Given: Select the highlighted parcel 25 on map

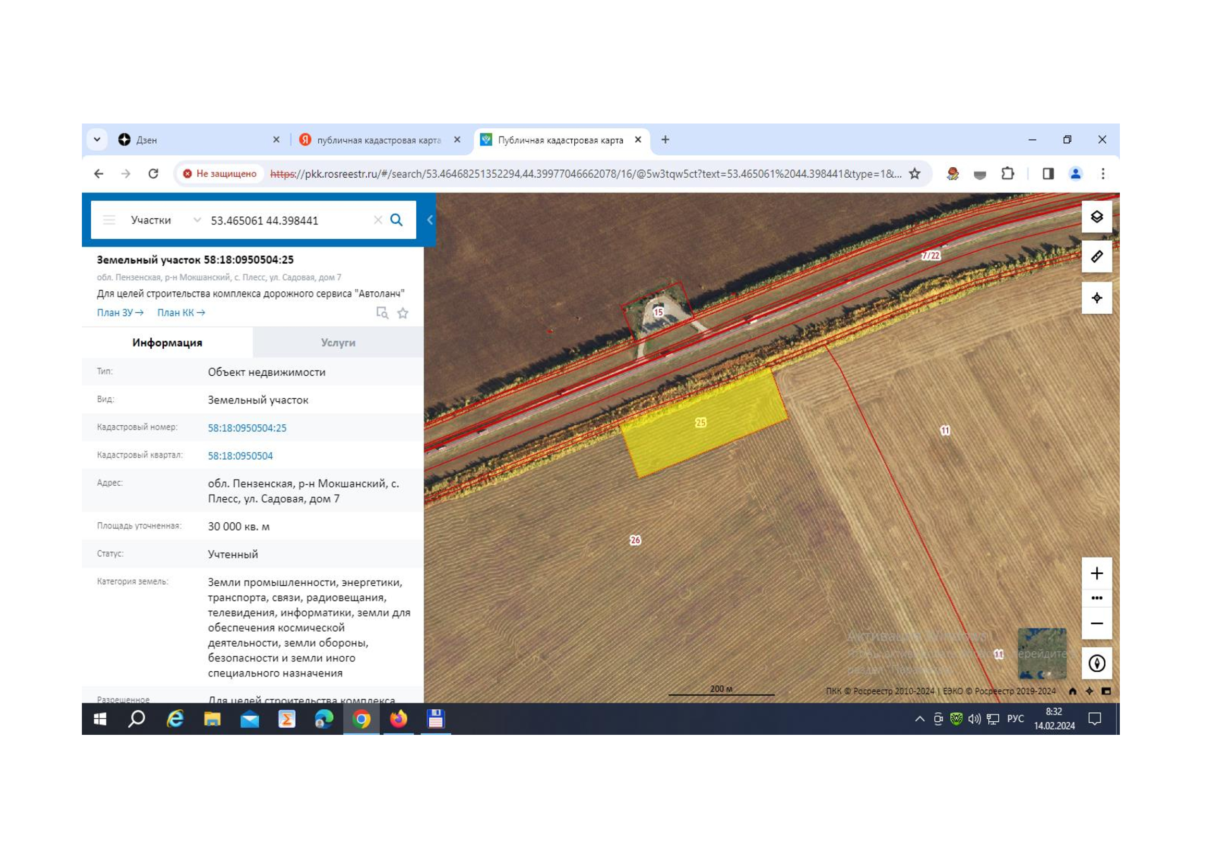Looking at the screenshot, I should pyautogui.click(x=704, y=423).
